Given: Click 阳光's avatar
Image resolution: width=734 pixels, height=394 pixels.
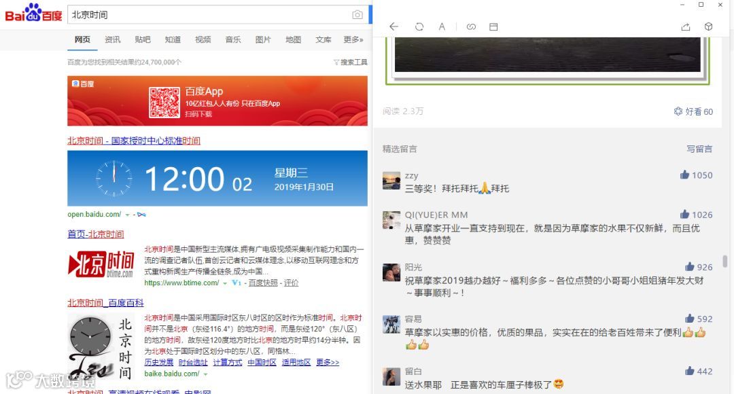Looking at the screenshot, I should tap(391, 272).
